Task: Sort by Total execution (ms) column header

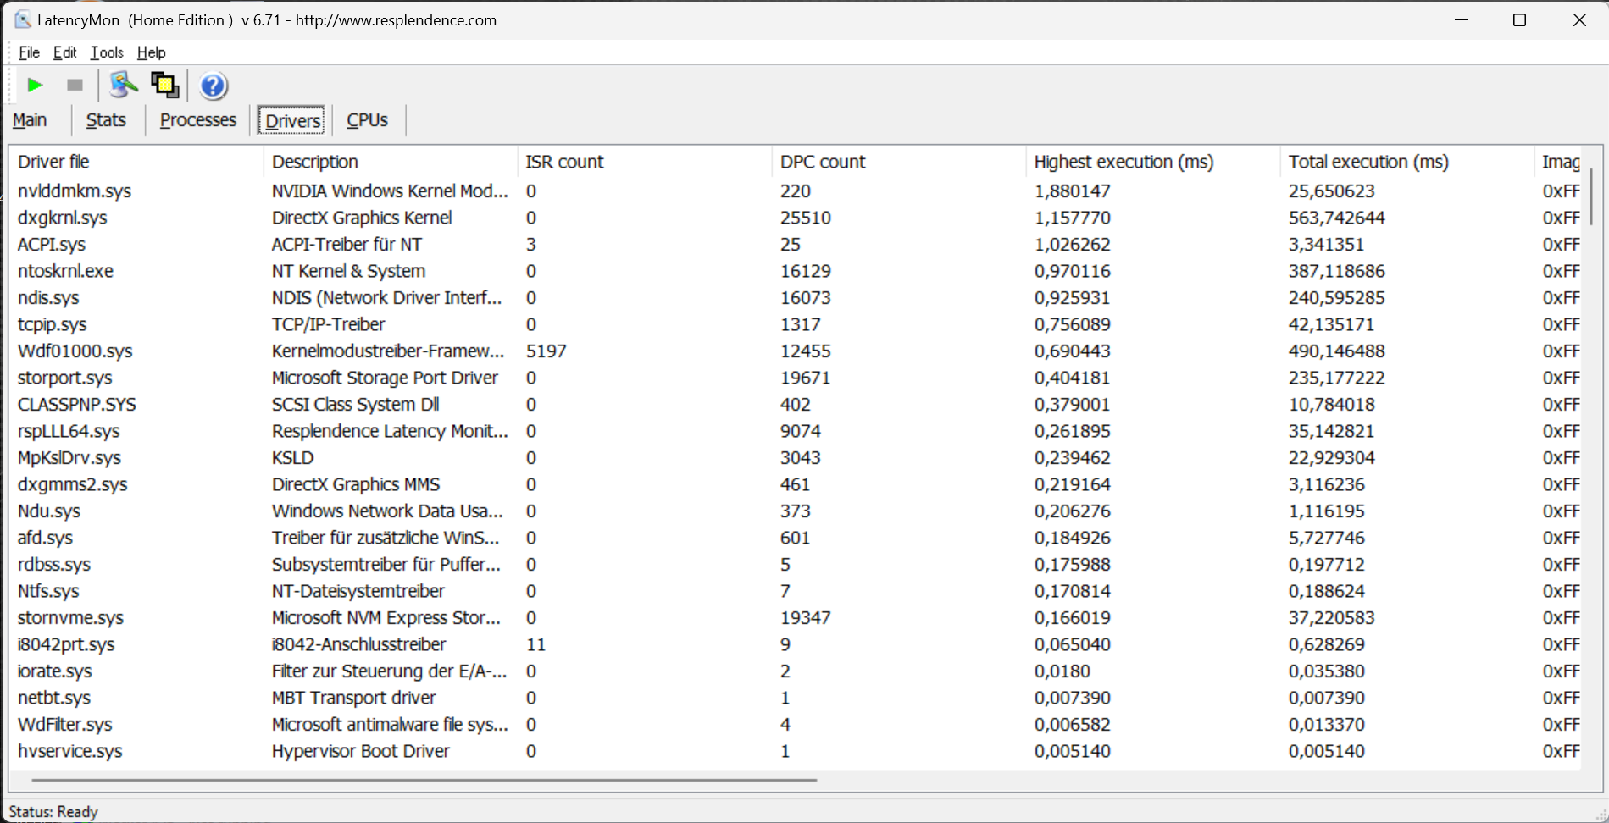Action: (x=1407, y=162)
